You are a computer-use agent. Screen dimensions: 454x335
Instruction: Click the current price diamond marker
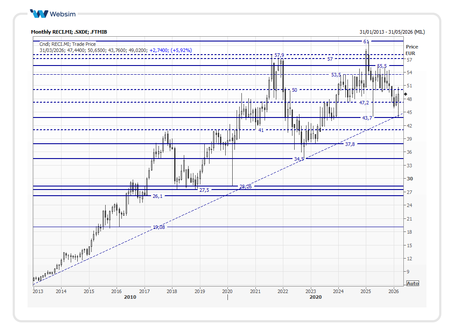pos(406,94)
